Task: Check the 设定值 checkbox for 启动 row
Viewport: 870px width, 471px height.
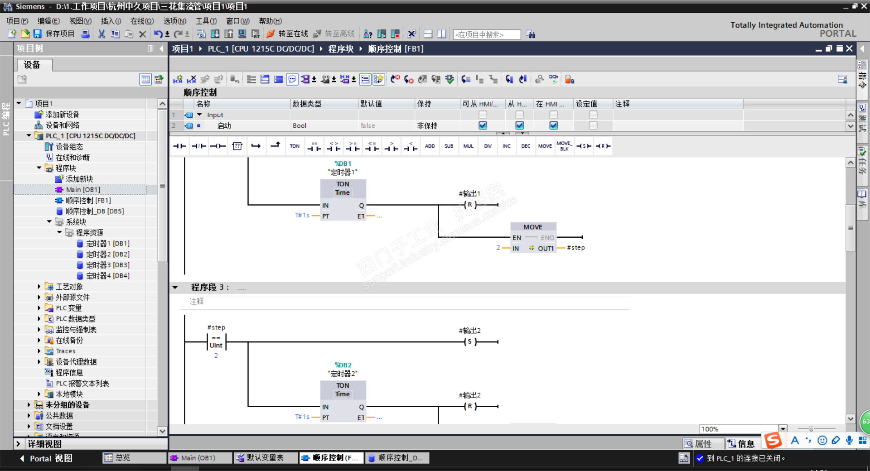Action: pos(593,125)
